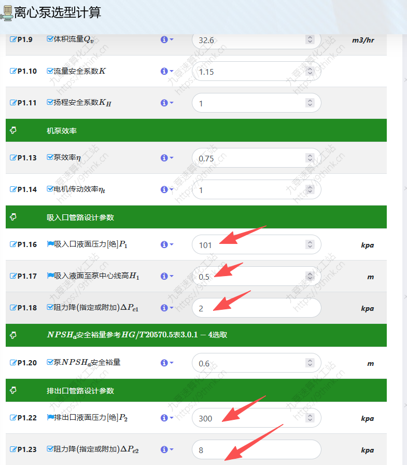Open the info dropdown for 扬程安全系数 KH

[167, 103]
